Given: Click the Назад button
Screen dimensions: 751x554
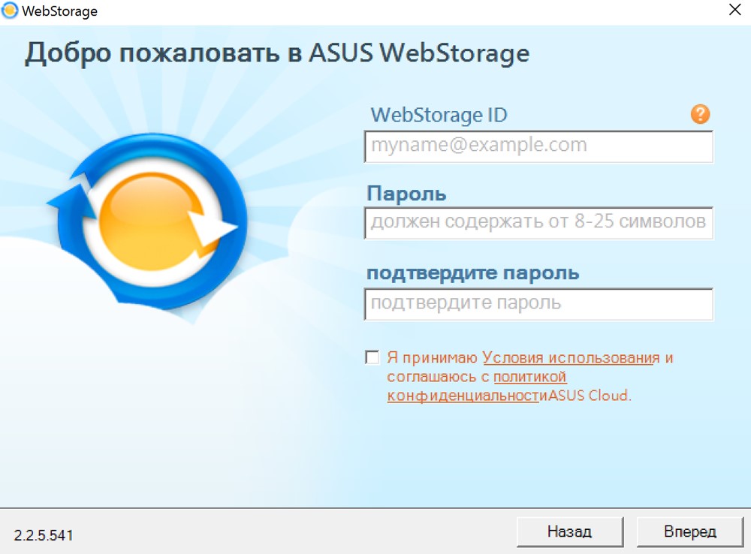Looking at the screenshot, I should [570, 531].
